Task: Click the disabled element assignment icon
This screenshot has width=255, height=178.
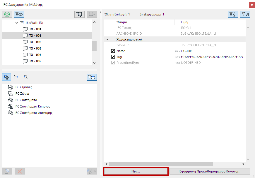Action: tap(92, 14)
